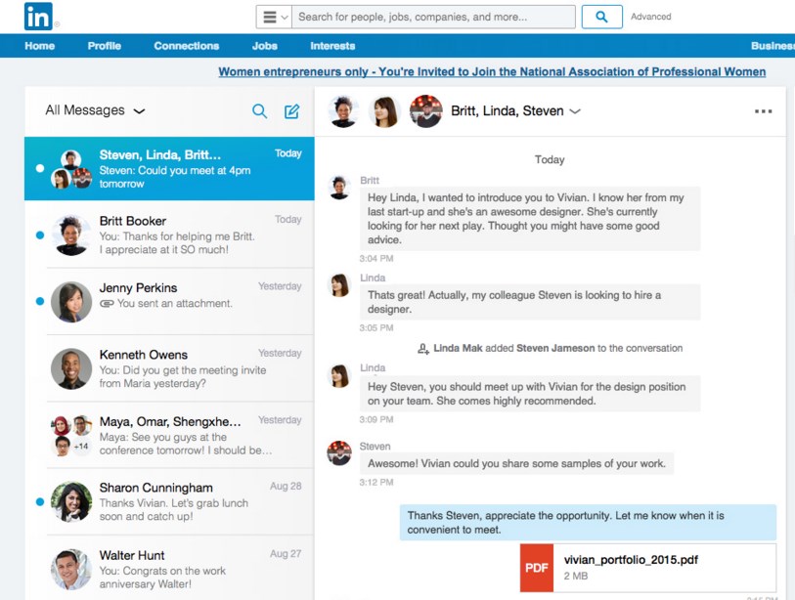
Task: Click Linda's avatar beside the 3:05 PM message
Action: pos(339,284)
